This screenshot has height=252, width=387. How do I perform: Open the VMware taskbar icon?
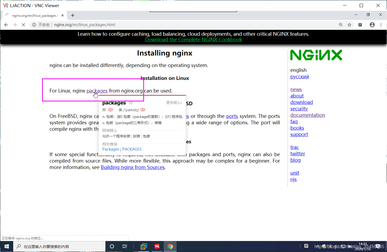pyautogui.click(x=144, y=246)
